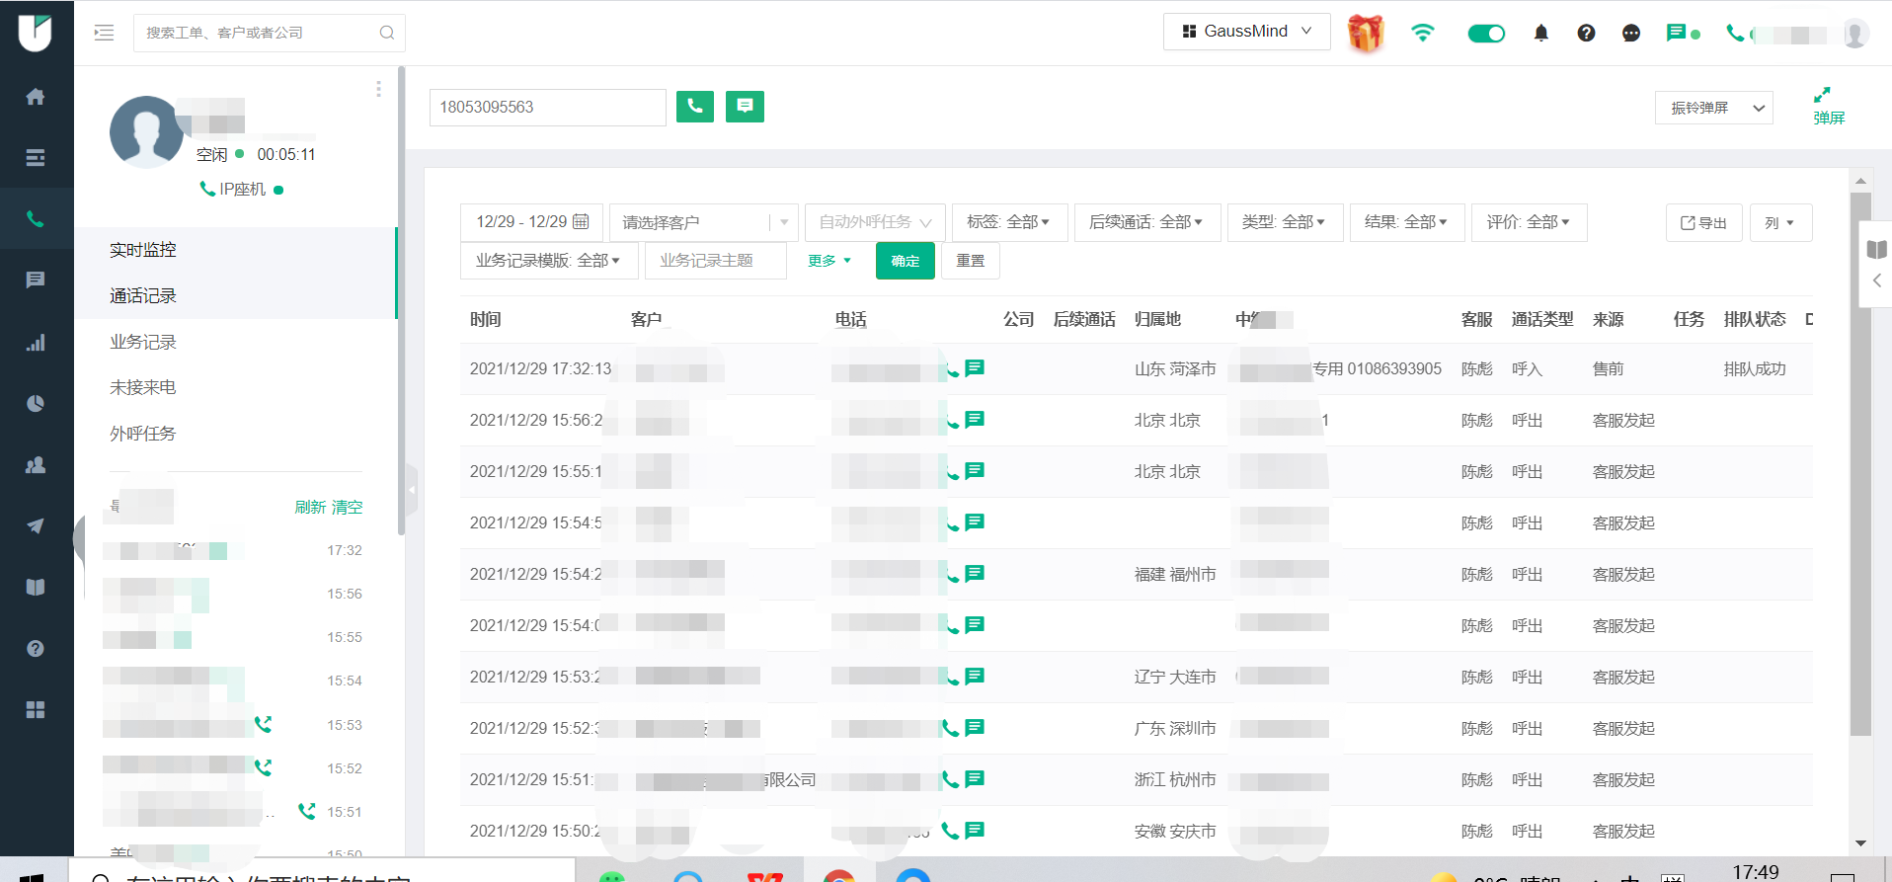Open the apps grid icon in sidebar

pos(36,710)
